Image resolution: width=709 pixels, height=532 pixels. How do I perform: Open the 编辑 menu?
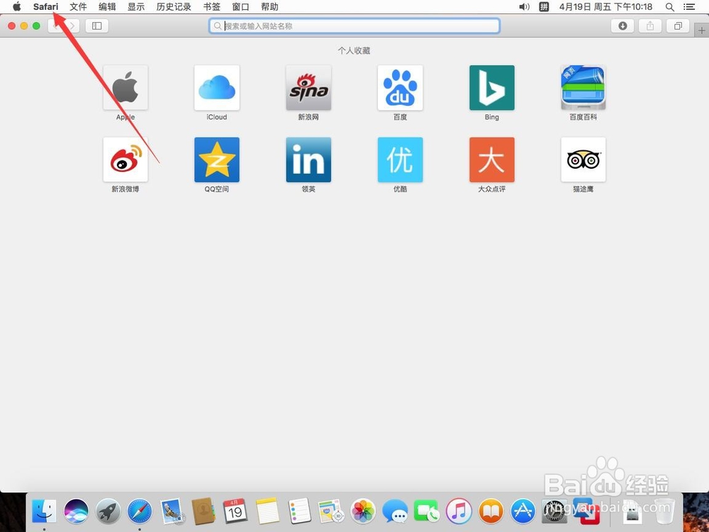107,6
